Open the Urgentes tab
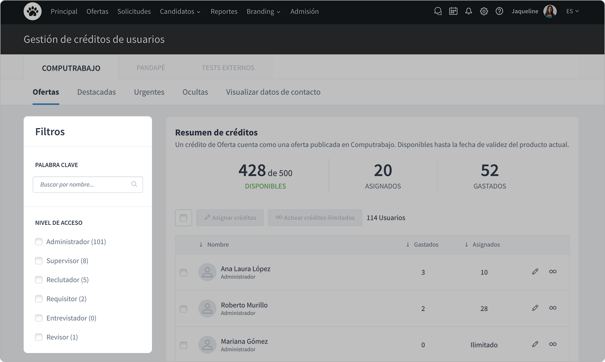 [149, 92]
